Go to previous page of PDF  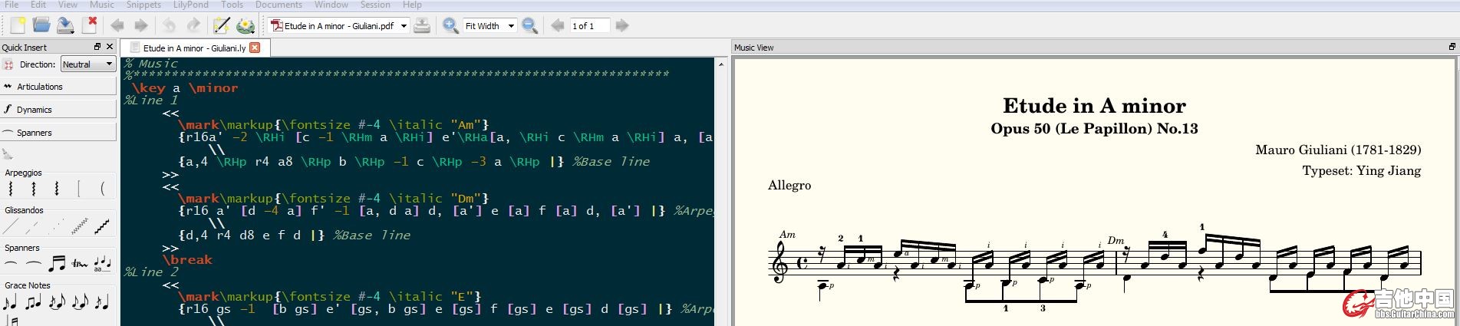click(x=558, y=25)
